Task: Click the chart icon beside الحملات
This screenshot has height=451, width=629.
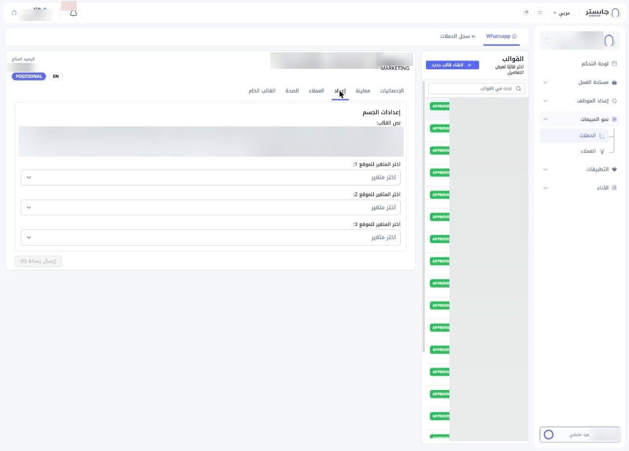Action: (x=602, y=136)
